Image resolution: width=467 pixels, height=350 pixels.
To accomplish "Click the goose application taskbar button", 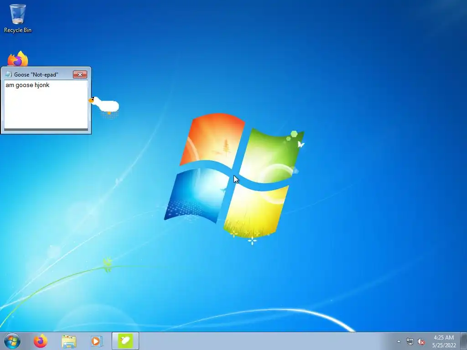I will click(x=125, y=341).
